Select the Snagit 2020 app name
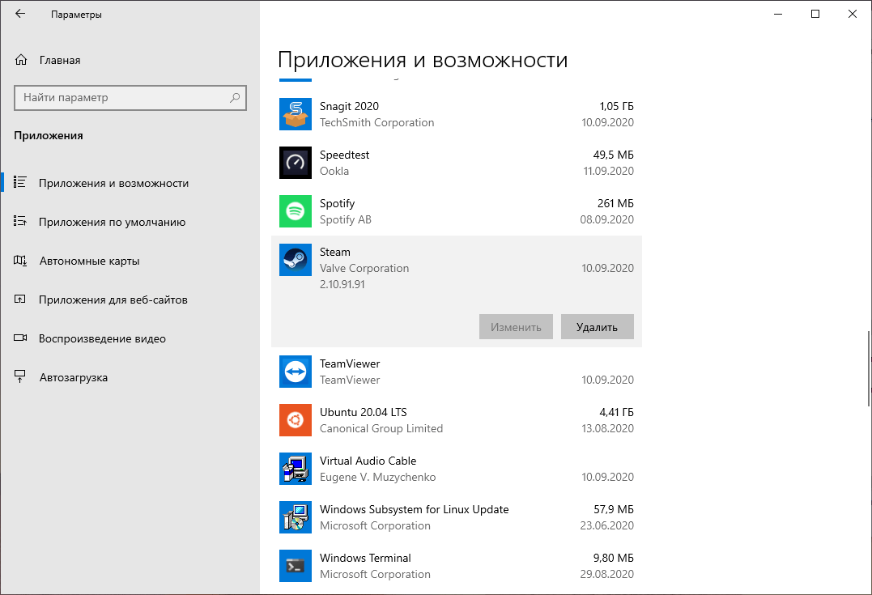 [x=349, y=106]
